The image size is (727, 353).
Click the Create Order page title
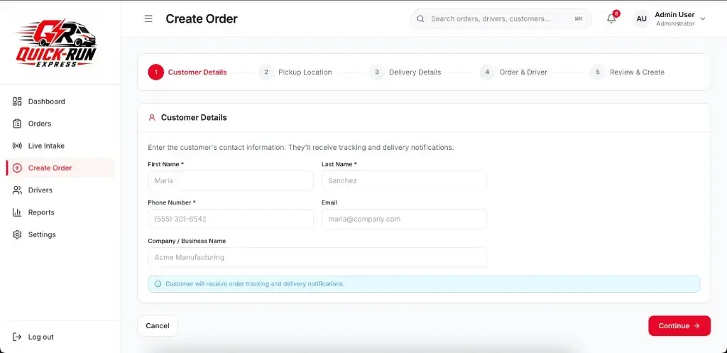[201, 19]
